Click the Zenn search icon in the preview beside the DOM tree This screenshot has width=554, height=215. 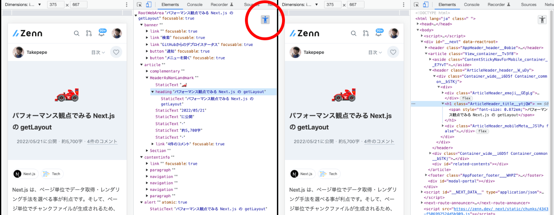354,33
